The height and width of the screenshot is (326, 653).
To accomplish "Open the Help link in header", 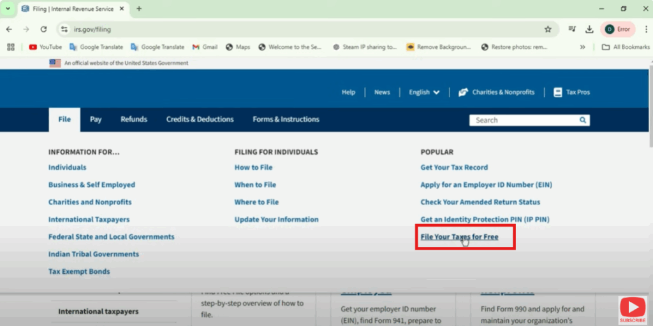I will point(349,92).
